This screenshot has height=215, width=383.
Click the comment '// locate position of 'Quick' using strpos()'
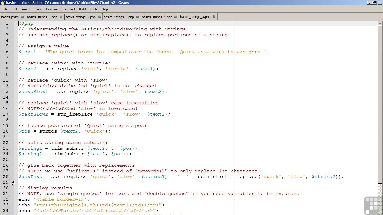coord(84,126)
